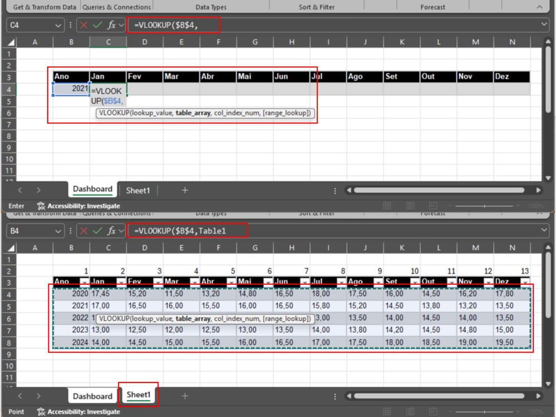Select Sheet1 tab in bottom window

(138, 395)
